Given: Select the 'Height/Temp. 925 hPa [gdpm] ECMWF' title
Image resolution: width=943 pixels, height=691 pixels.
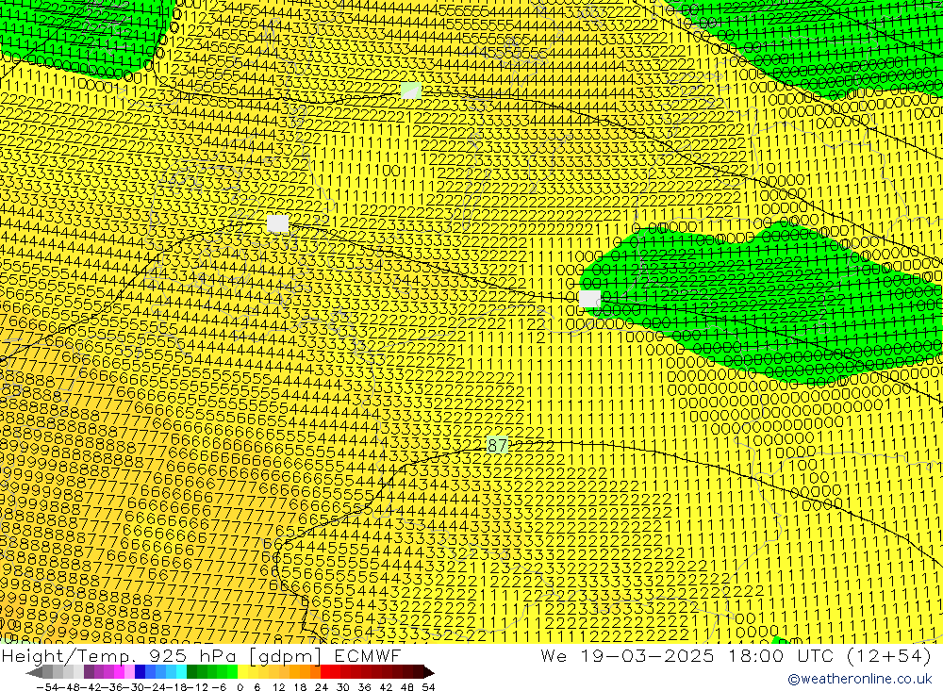Looking at the screenshot, I should (202, 655).
